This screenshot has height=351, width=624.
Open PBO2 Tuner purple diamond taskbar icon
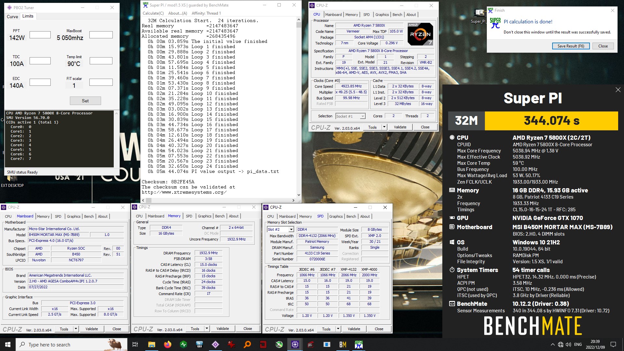coord(215,344)
